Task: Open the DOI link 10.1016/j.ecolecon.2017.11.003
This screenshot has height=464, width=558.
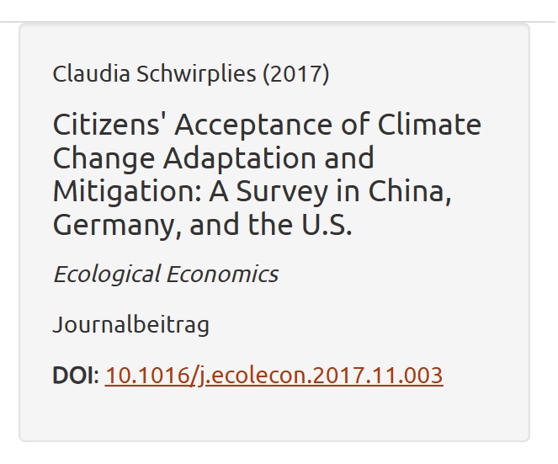Action: pyautogui.click(x=274, y=376)
